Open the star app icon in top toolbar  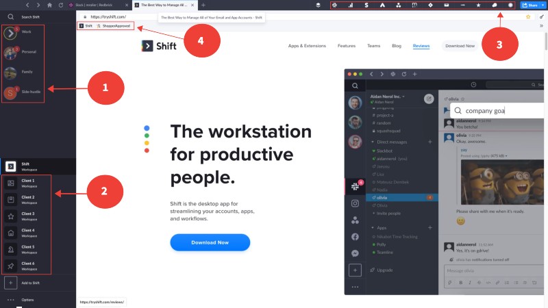pyautogui.click(x=478, y=5)
